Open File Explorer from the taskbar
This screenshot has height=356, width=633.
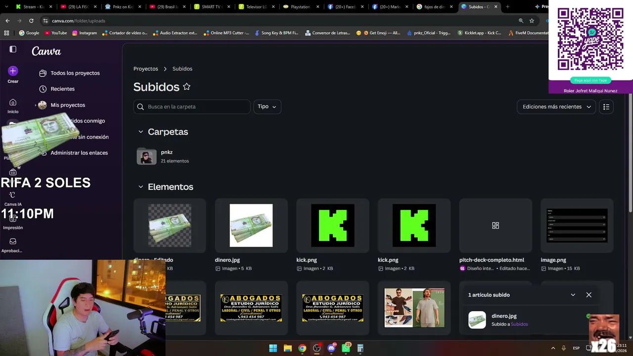(287, 348)
